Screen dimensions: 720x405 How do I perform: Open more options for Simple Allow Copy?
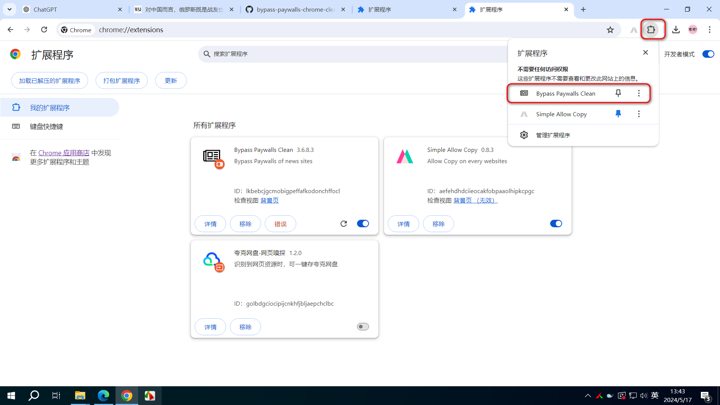639,114
